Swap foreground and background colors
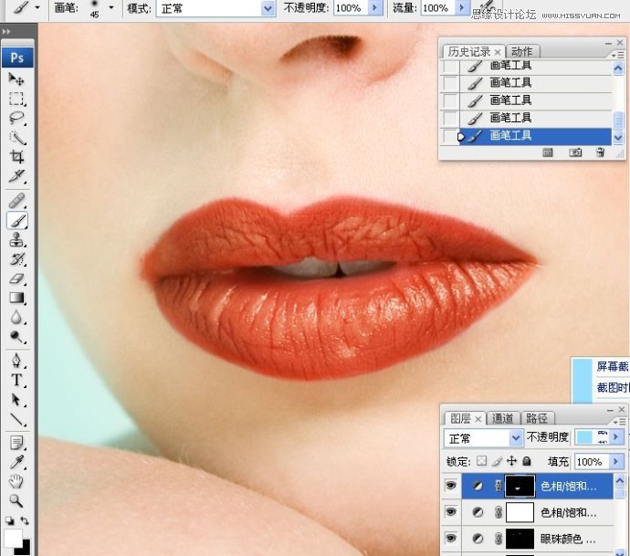630x556 pixels. tap(25, 521)
